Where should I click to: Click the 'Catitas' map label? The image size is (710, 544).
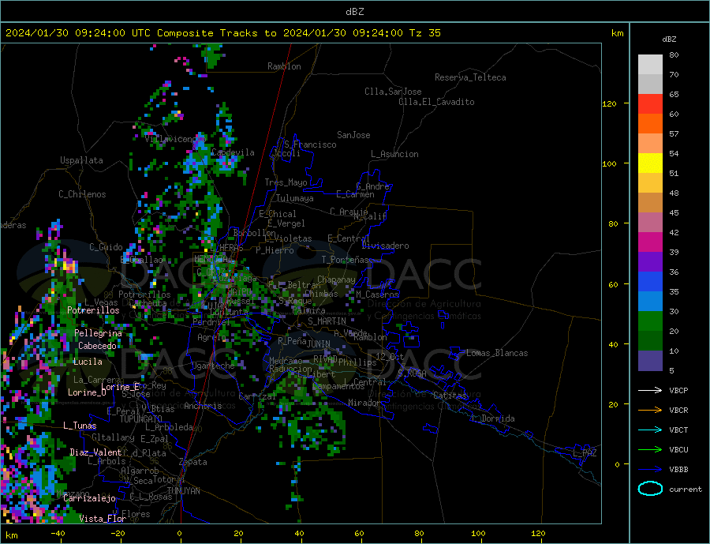(450, 396)
